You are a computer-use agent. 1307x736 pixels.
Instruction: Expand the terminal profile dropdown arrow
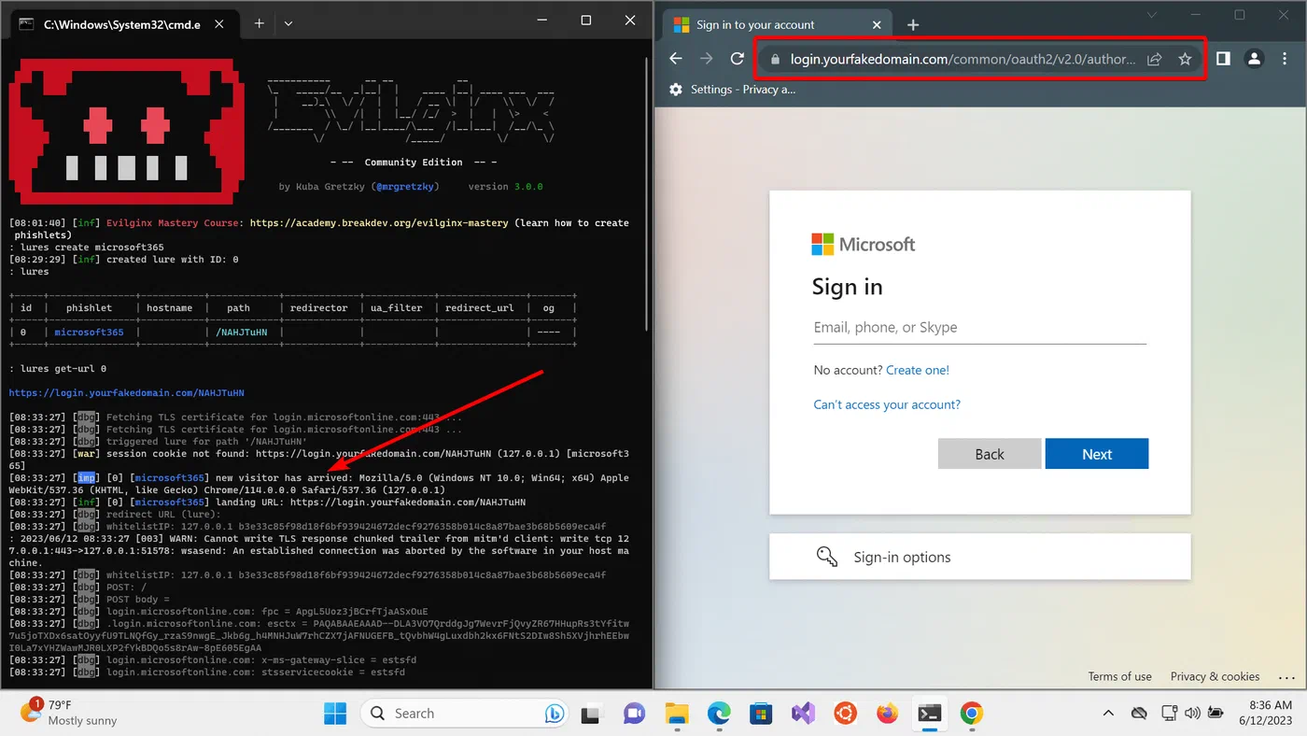288,22
